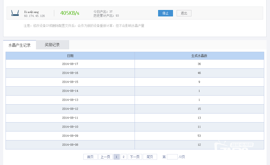Click the XiaoQiang router device icon
The width and height of the screenshot is (270, 165).
pyautogui.click(x=15, y=13)
